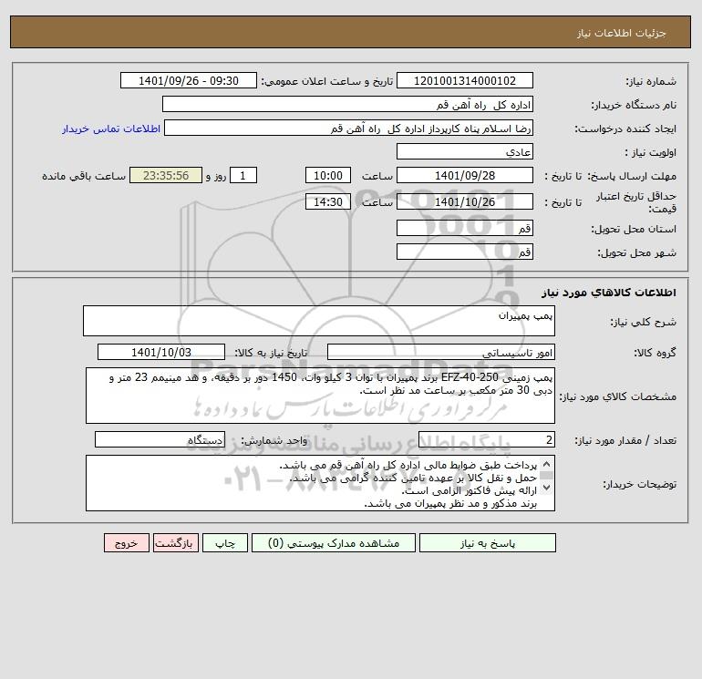Click response deadline time 10:00

327,176
